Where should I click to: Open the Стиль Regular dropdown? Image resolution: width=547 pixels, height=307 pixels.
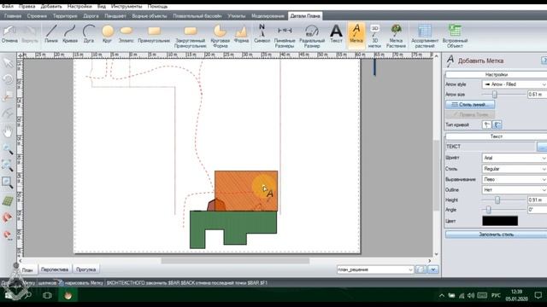click(x=515, y=169)
